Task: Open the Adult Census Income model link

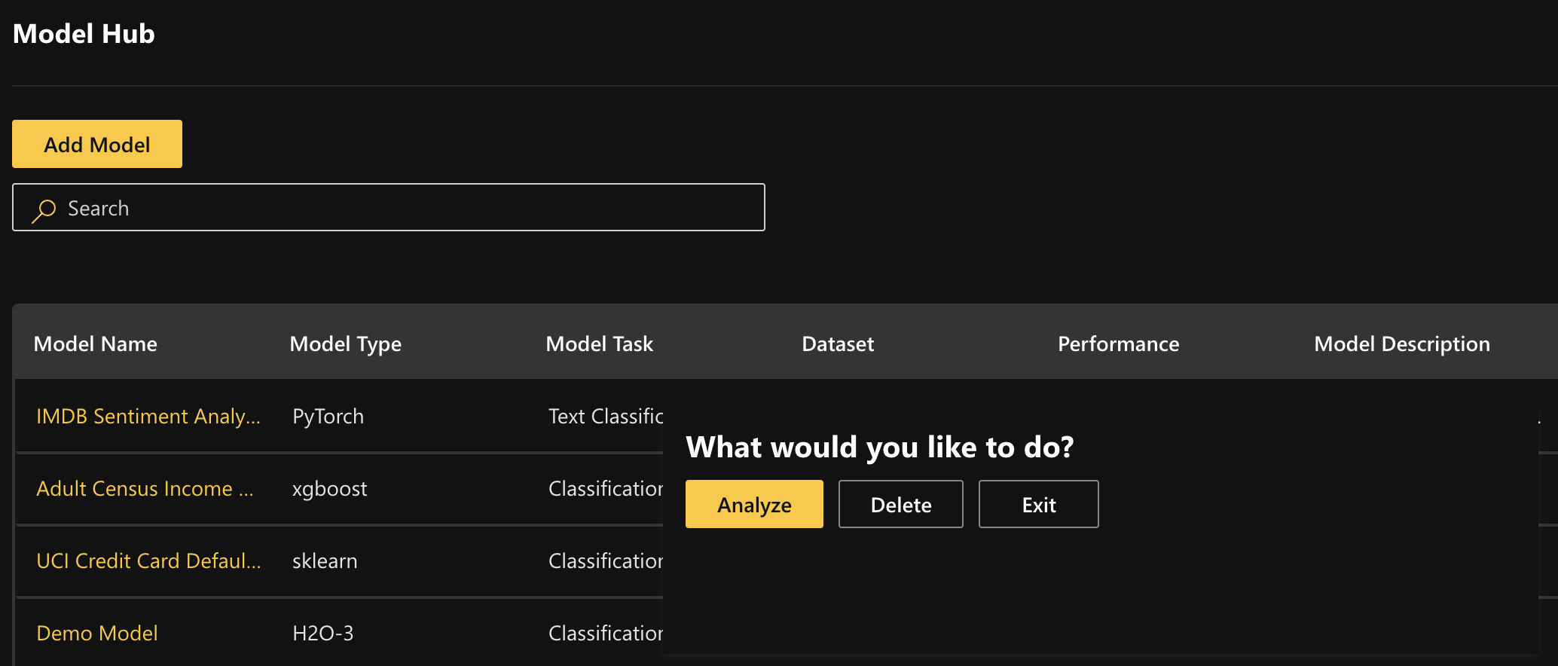Action: [145, 489]
